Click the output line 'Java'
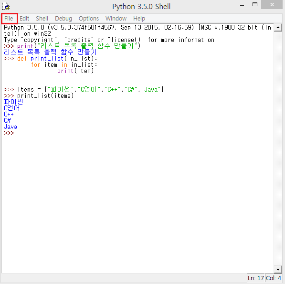285x284 pixels. [x=11, y=126]
